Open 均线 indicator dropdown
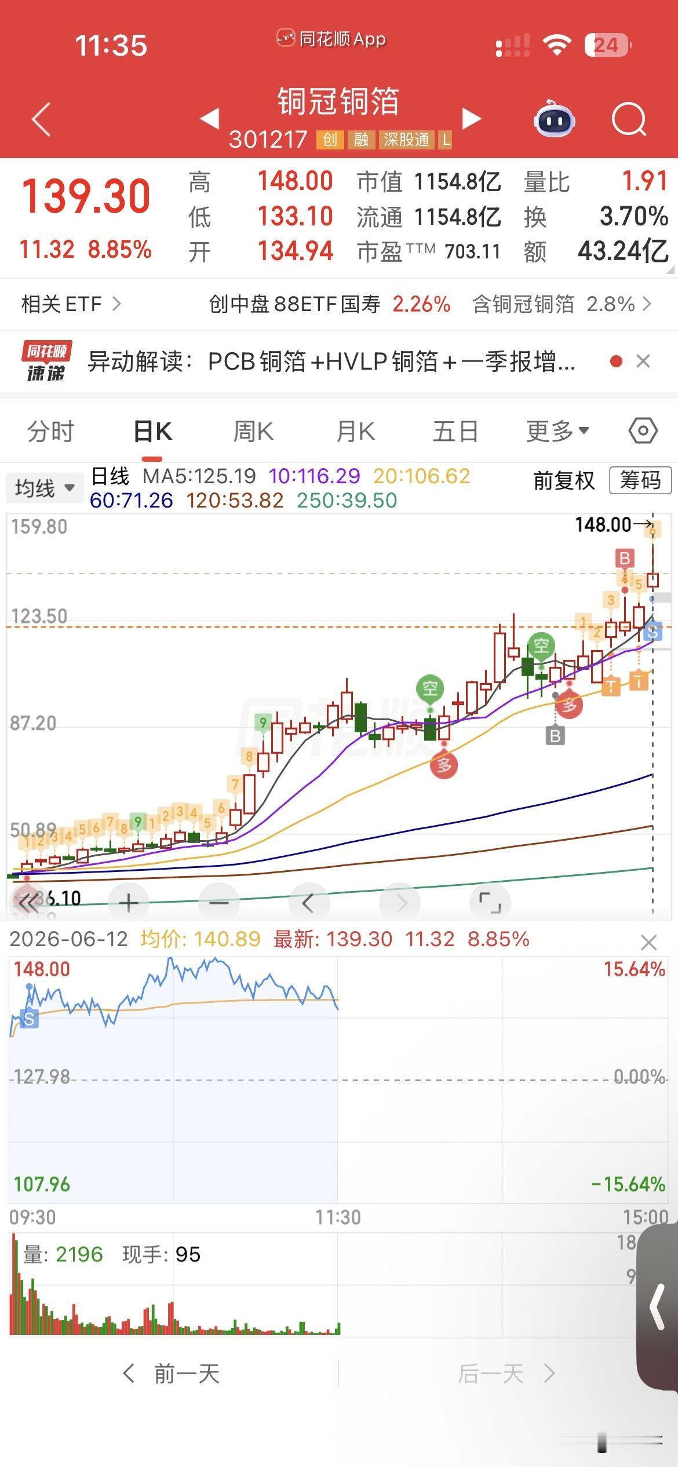Viewport: 678px width, 1467px height. coord(45,488)
